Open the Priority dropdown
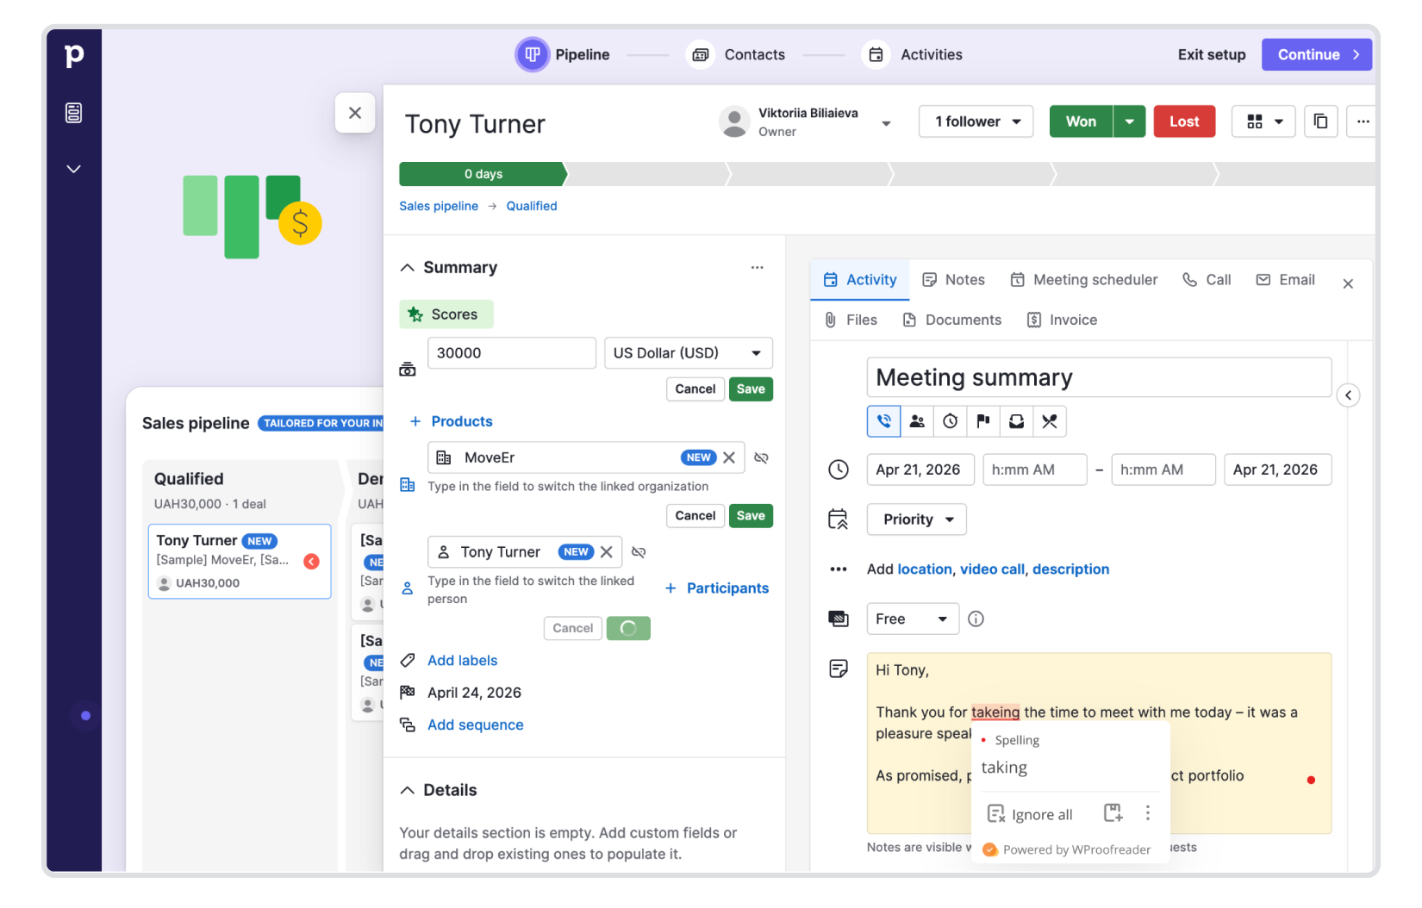The image size is (1422, 908). click(x=916, y=519)
